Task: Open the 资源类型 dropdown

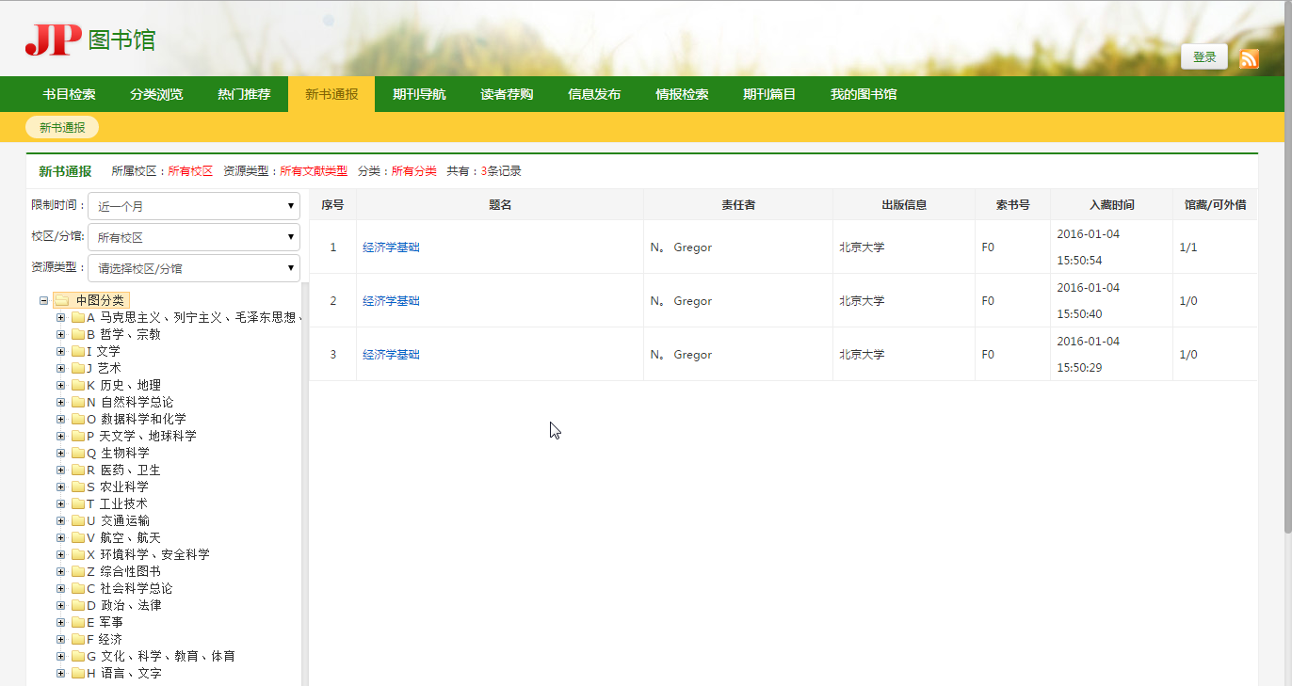Action: [193, 268]
